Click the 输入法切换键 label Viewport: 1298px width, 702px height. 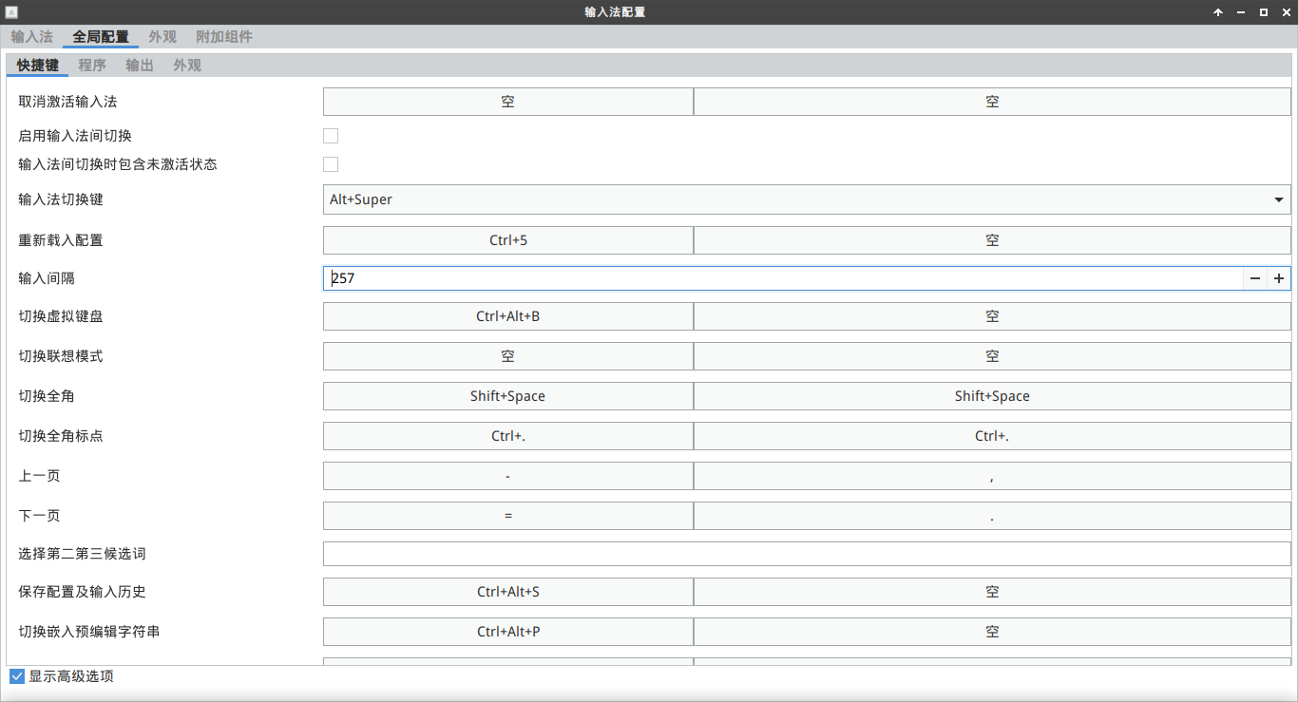pos(61,199)
